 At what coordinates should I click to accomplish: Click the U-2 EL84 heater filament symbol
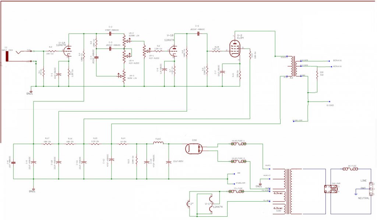click(x=188, y=204)
